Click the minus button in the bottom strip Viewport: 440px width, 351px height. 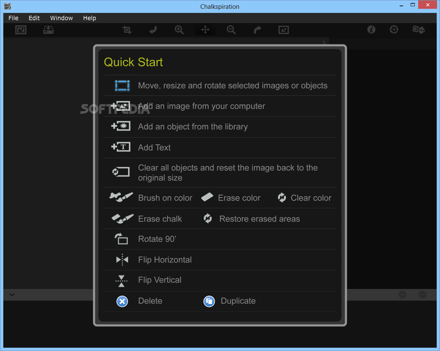423,294
